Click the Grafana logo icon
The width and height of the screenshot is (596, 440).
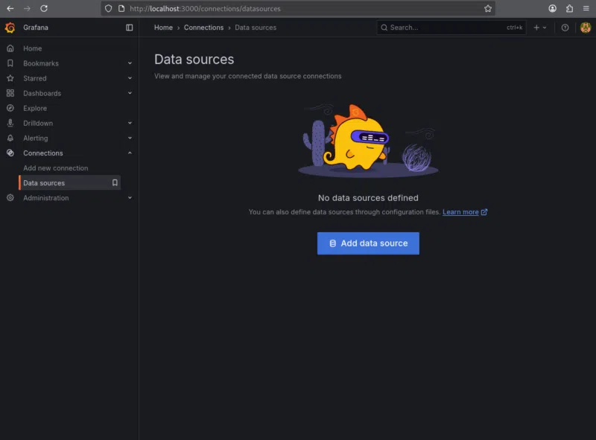pyautogui.click(x=10, y=28)
